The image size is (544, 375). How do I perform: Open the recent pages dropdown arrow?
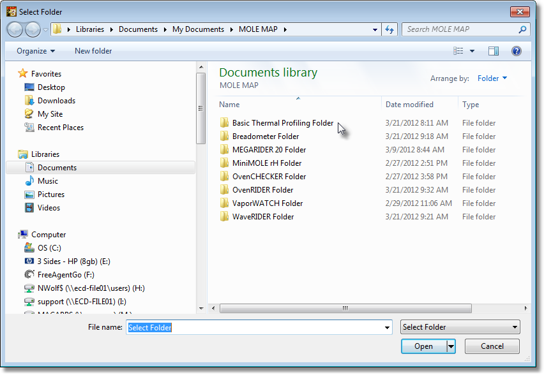(x=45, y=30)
